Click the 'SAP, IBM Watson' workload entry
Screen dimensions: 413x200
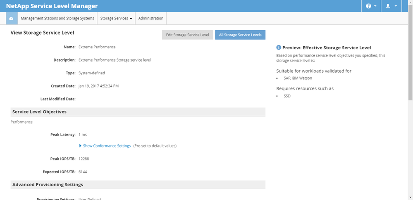point(298,78)
